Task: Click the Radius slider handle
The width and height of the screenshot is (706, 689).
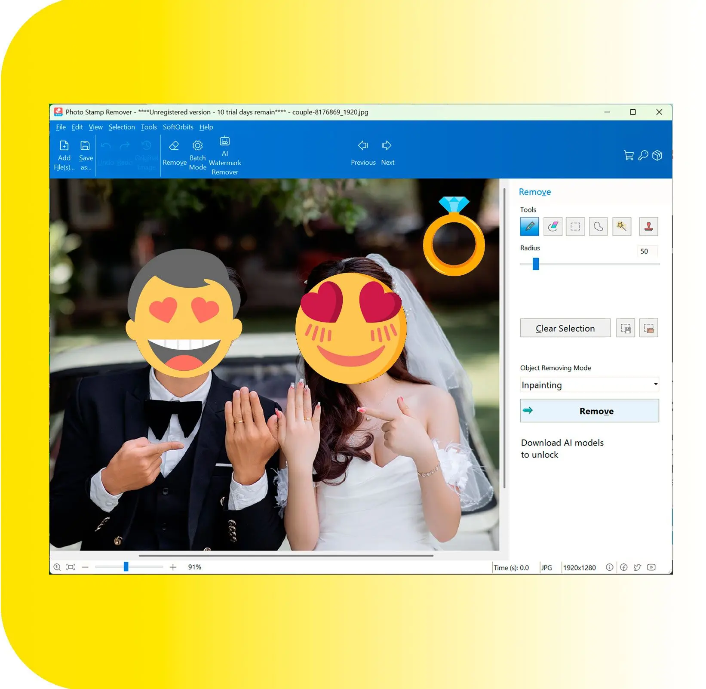Action: pos(536,264)
